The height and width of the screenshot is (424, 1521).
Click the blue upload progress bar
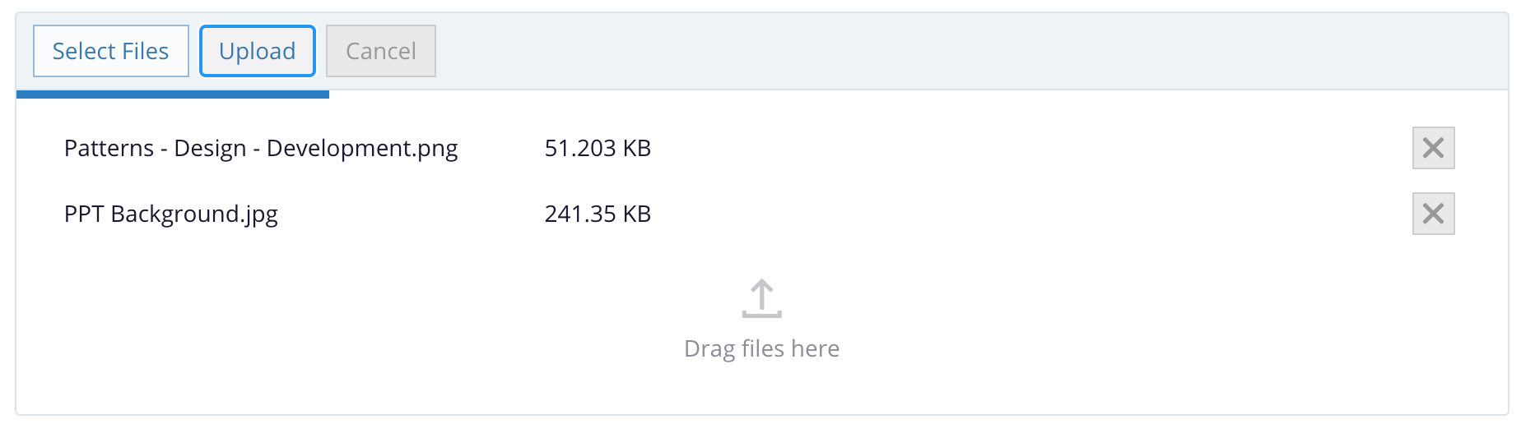[x=173, y=94]
